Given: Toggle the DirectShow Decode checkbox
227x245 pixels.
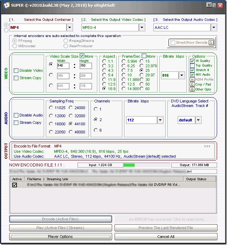Looking at the screenshot, I should [x=173, y=43].
